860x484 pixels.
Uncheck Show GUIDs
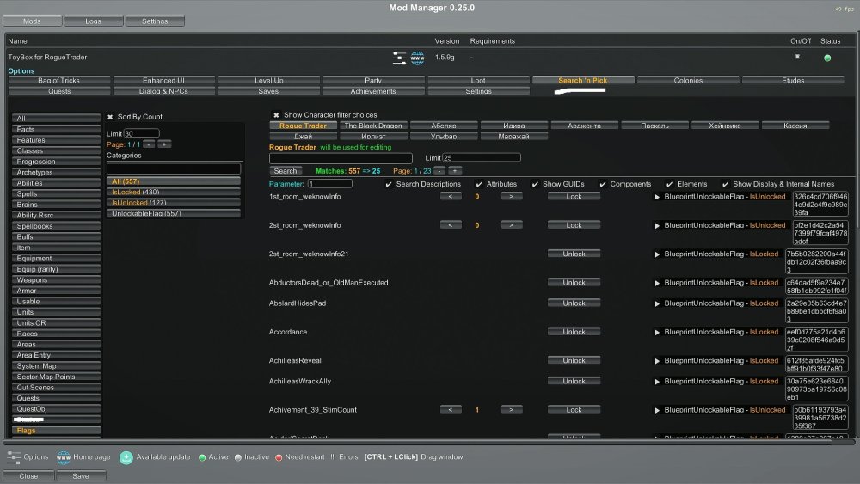click(x=535, y=184)
